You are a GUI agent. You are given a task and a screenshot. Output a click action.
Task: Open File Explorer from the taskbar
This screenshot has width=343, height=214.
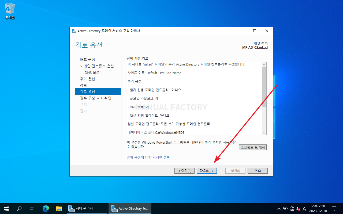[x=59, y=209]
